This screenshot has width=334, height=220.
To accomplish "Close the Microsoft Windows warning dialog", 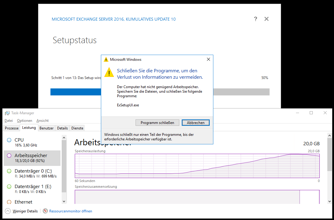I will pyautogui.click(x=208, y=60).
